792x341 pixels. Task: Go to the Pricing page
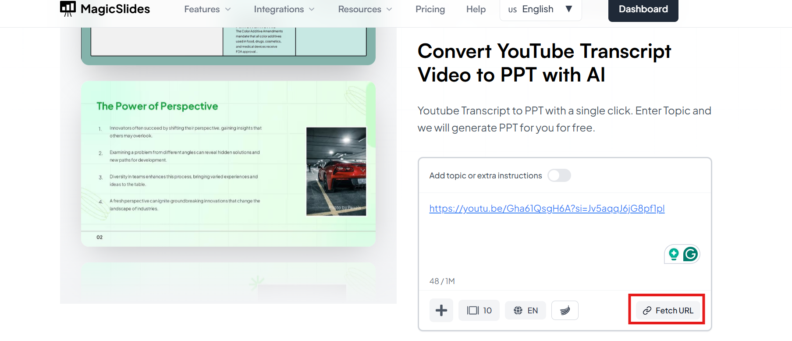click(430, 9)
